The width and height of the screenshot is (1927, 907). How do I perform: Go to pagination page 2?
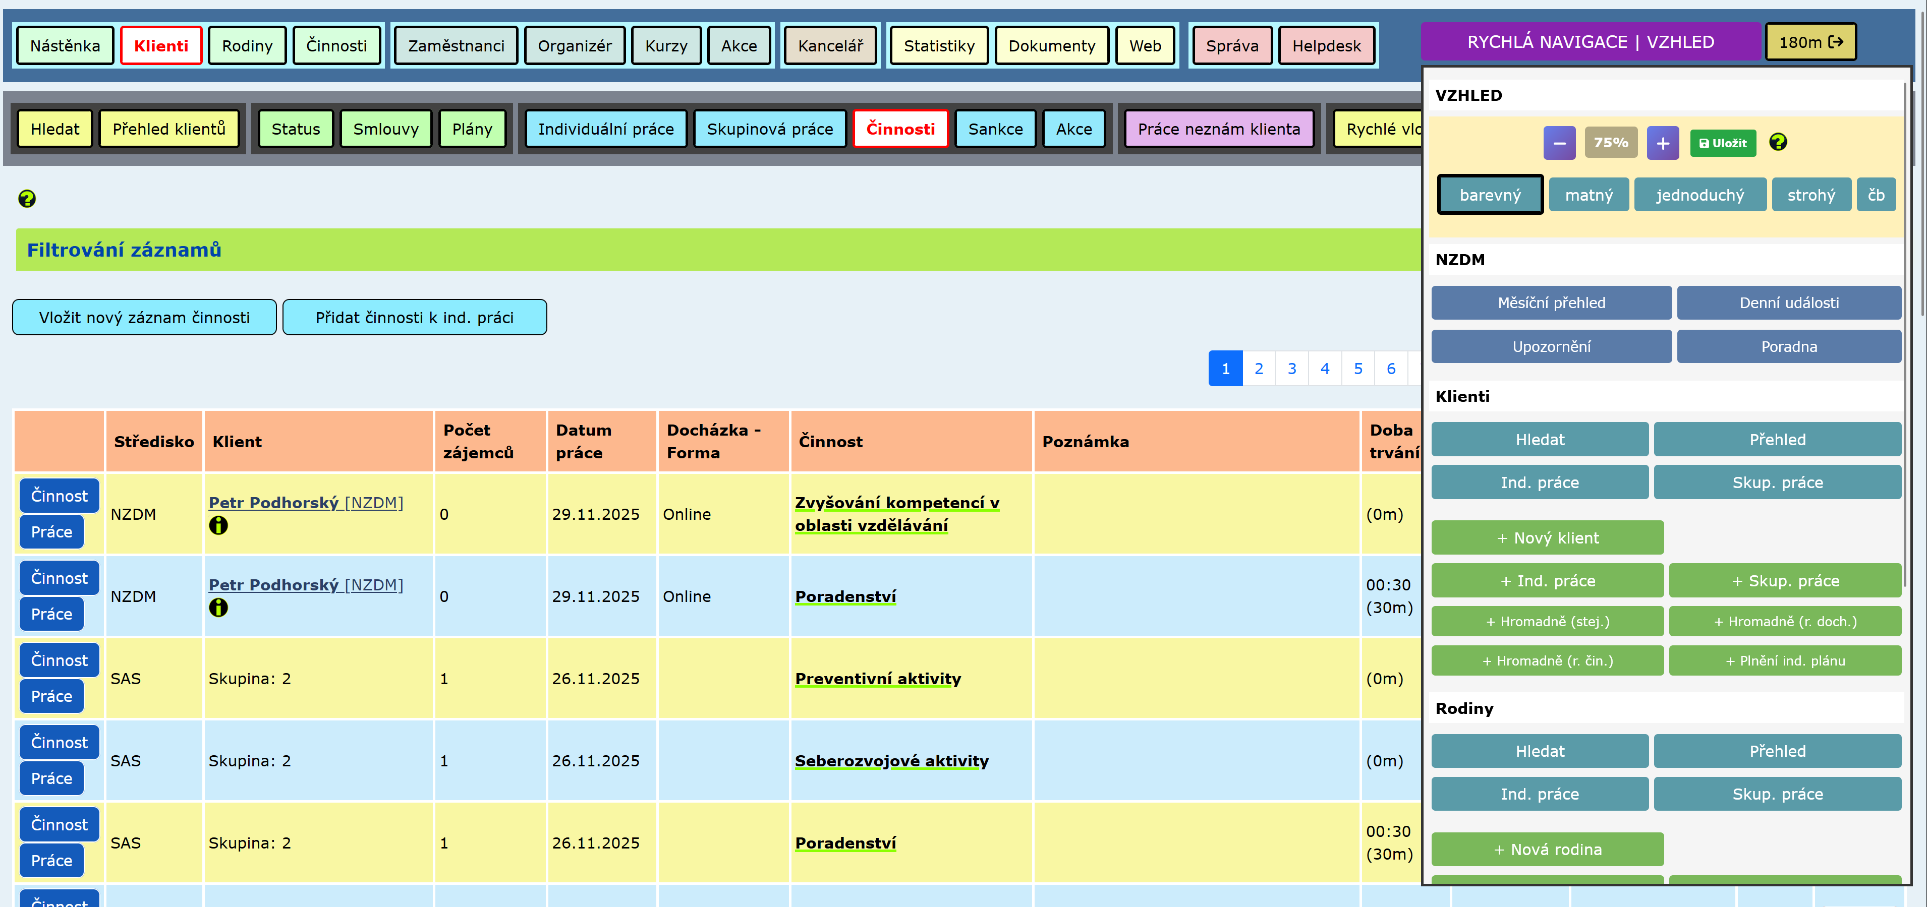click(1258, 369)
